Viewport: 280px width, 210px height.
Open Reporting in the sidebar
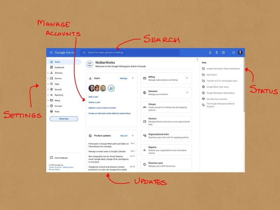(x=64, y=95)
